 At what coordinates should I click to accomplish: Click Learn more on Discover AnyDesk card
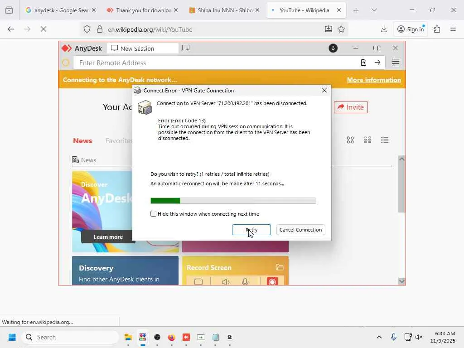point(108,237)
